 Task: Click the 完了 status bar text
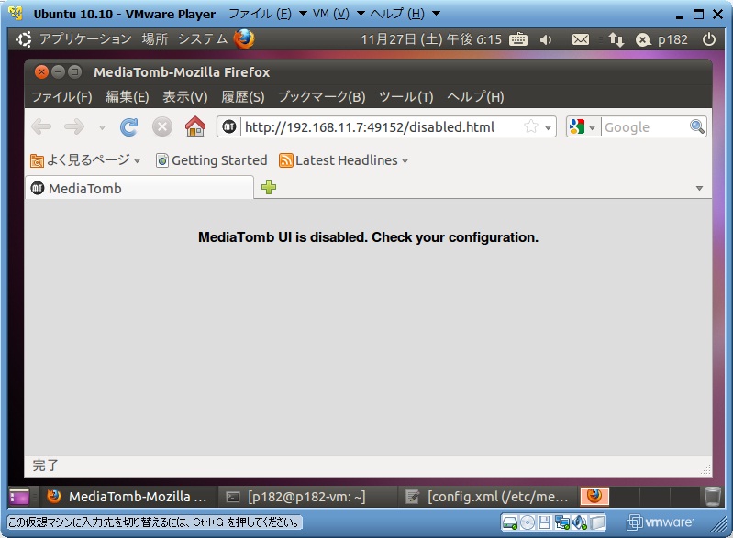tap(45, 466)
